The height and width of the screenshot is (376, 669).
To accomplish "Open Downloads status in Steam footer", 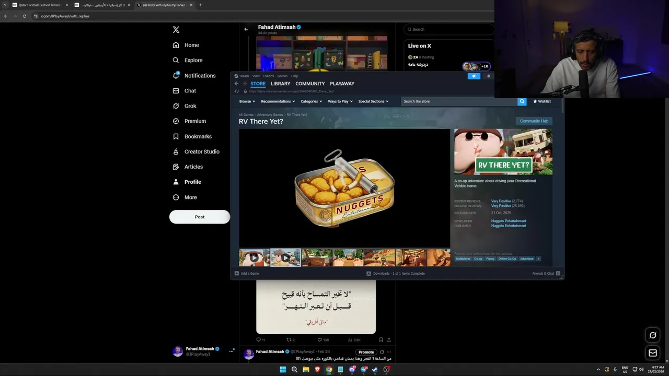I will 396,274.
